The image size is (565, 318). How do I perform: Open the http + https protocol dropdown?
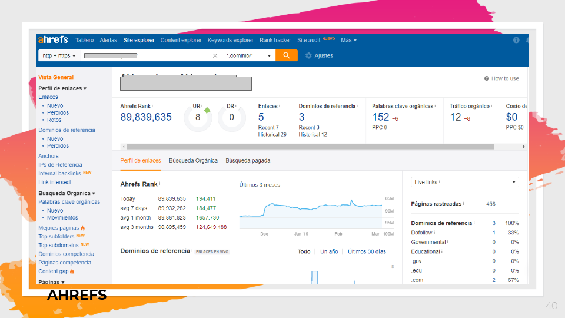(x=59, y=55)
